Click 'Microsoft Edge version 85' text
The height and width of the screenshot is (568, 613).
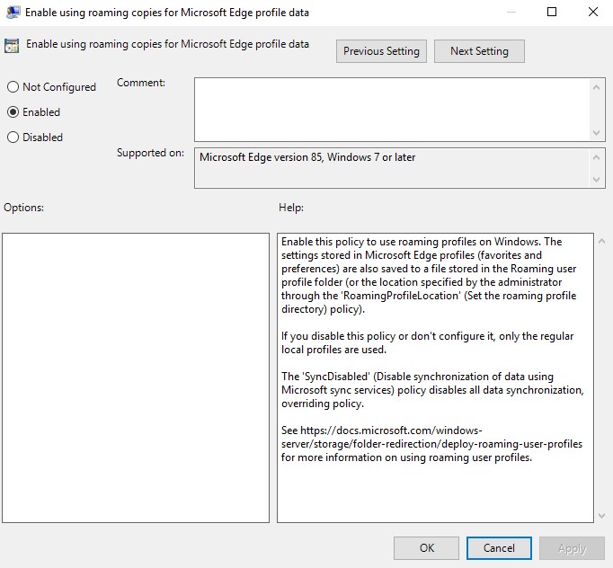(262, 157)
